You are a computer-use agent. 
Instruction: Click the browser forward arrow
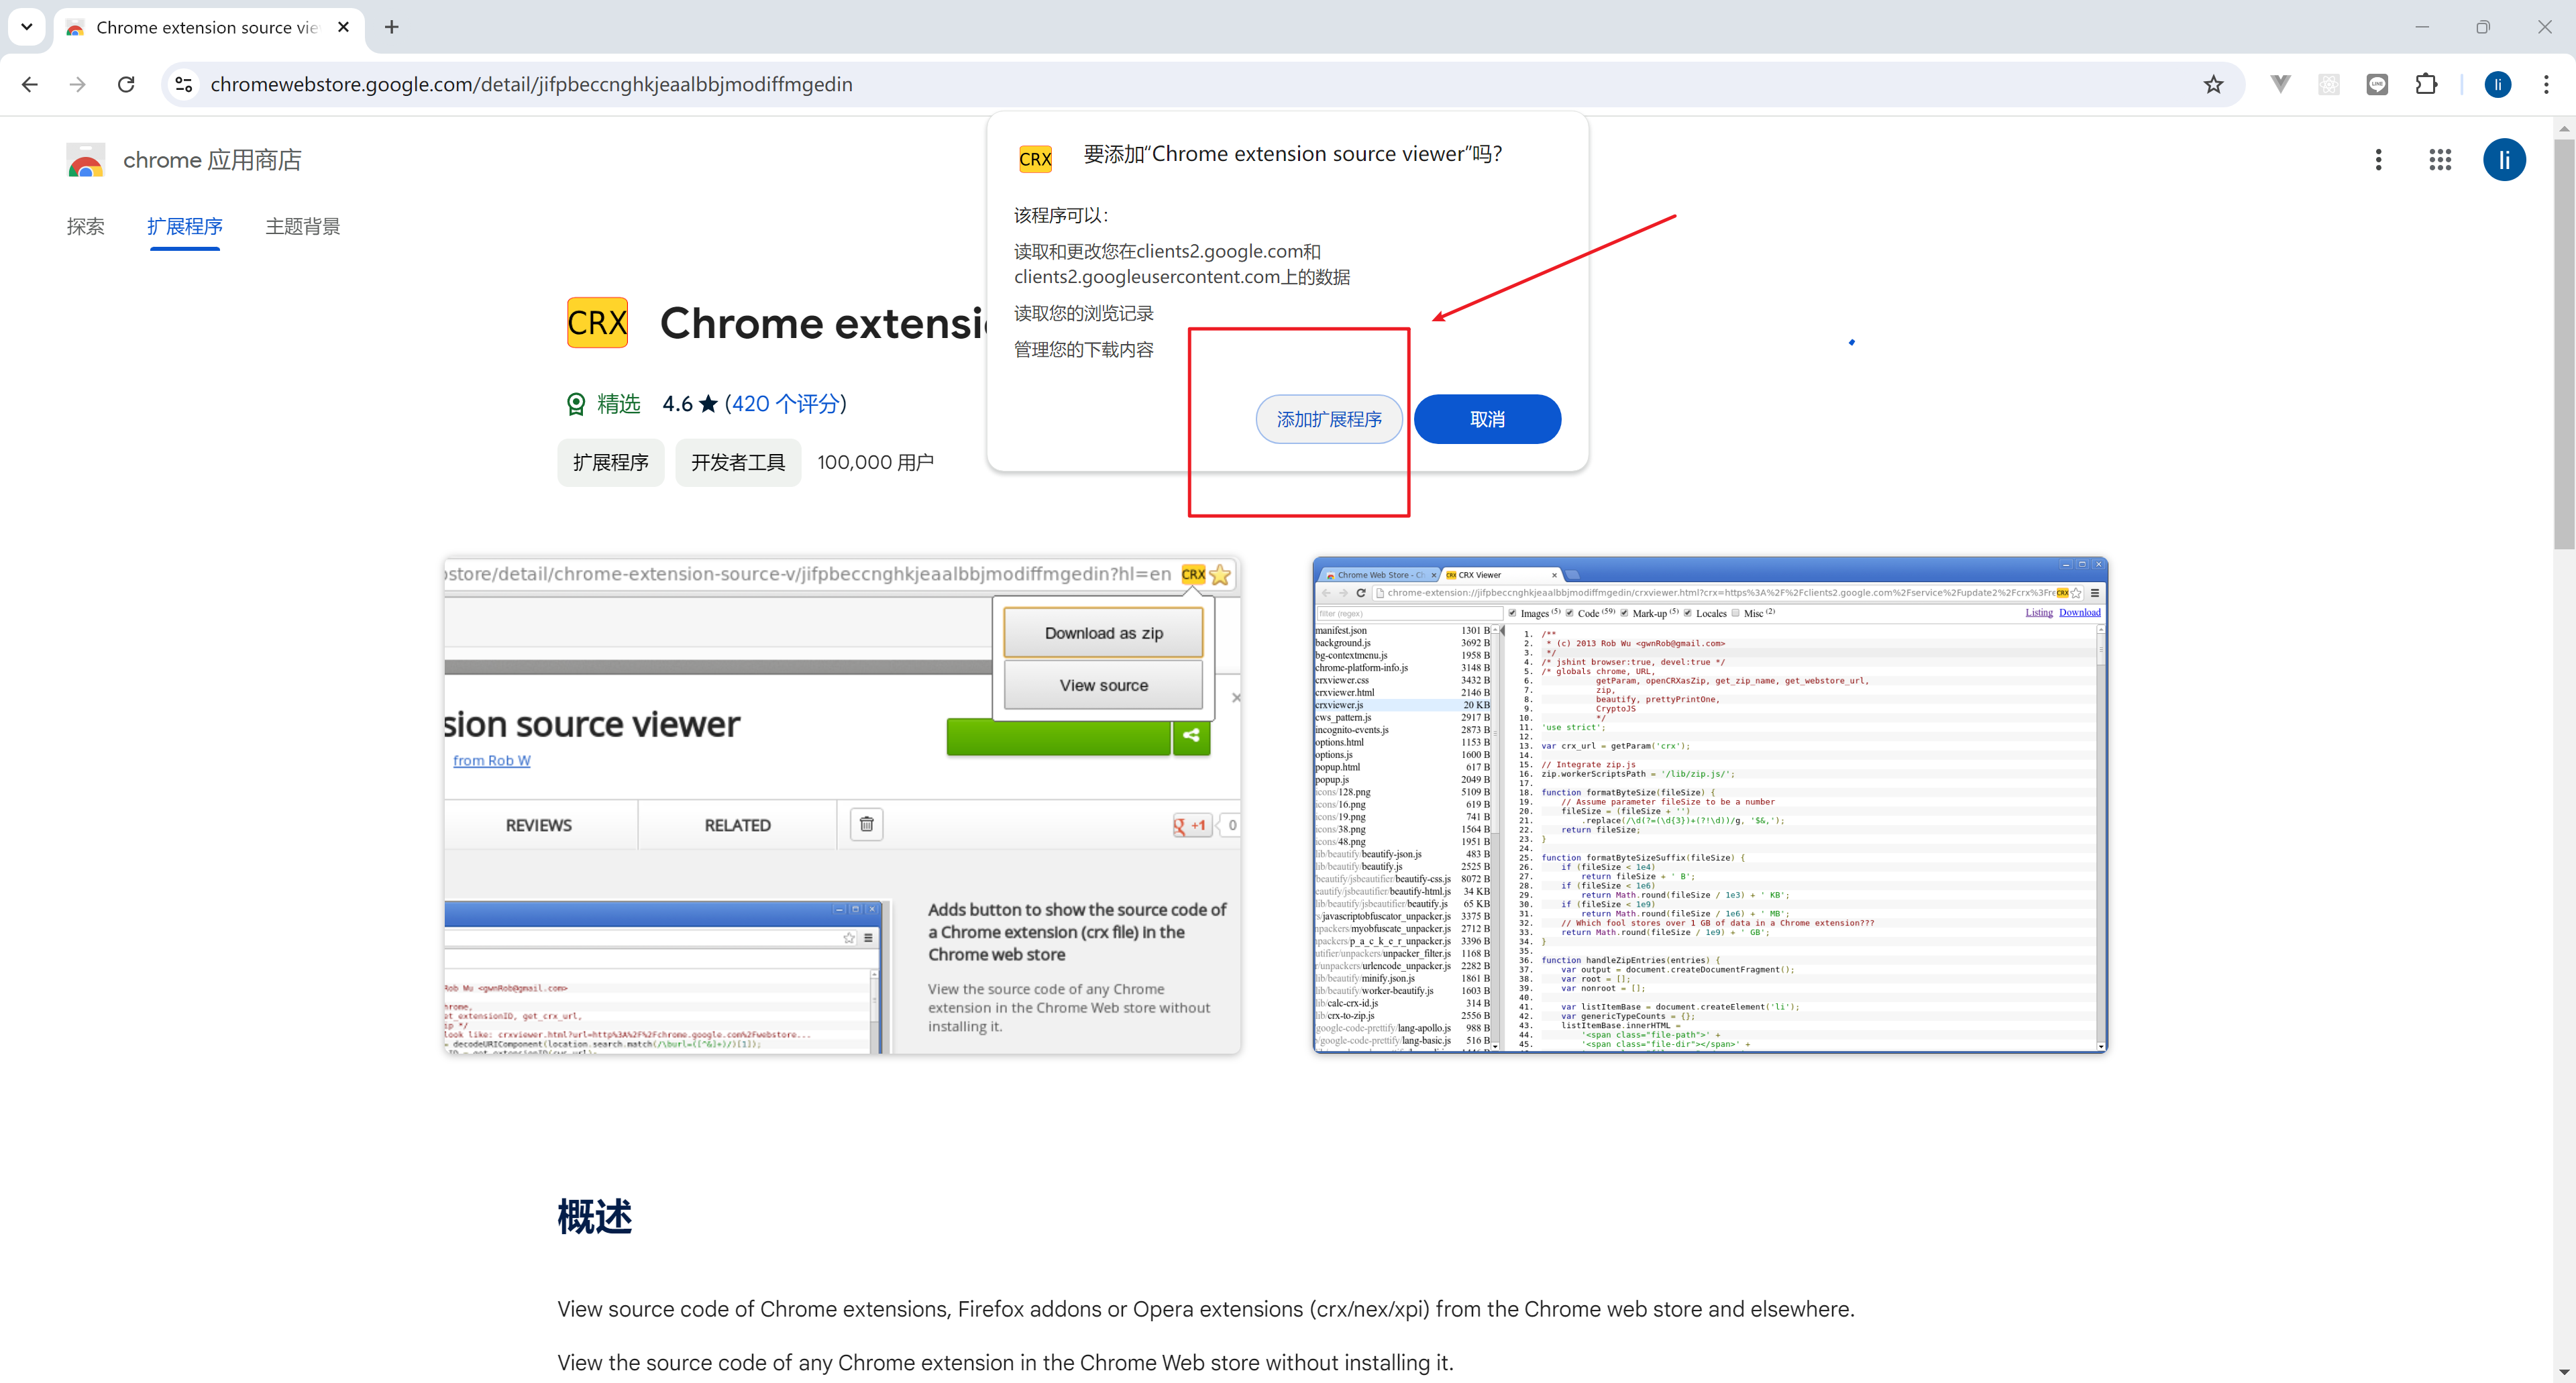(77, 85)
